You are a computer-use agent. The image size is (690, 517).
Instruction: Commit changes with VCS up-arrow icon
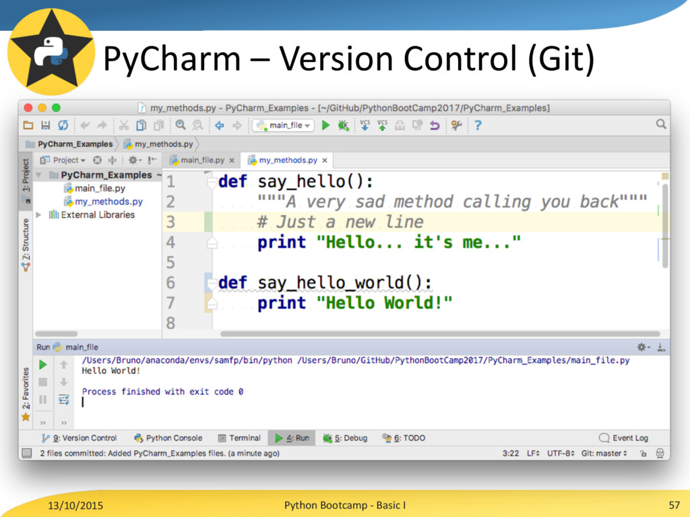383,125
